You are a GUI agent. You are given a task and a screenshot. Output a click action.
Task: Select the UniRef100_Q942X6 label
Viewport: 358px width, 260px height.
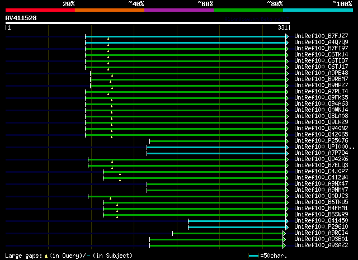click(321, 159)
